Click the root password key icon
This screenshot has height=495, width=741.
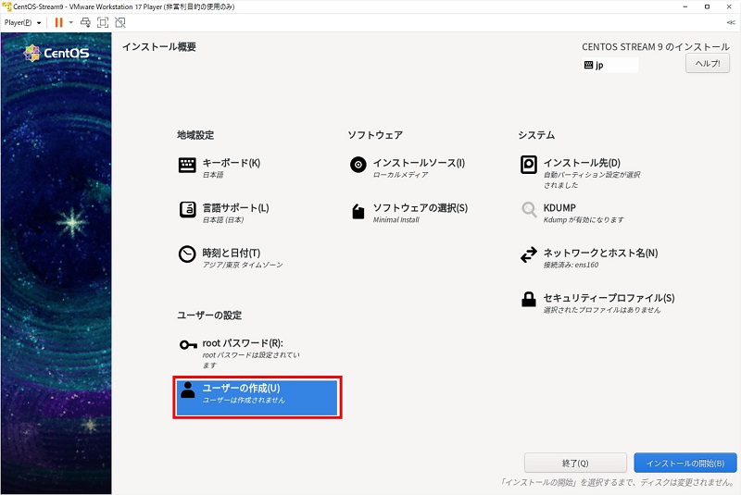[x=188, y=345]
